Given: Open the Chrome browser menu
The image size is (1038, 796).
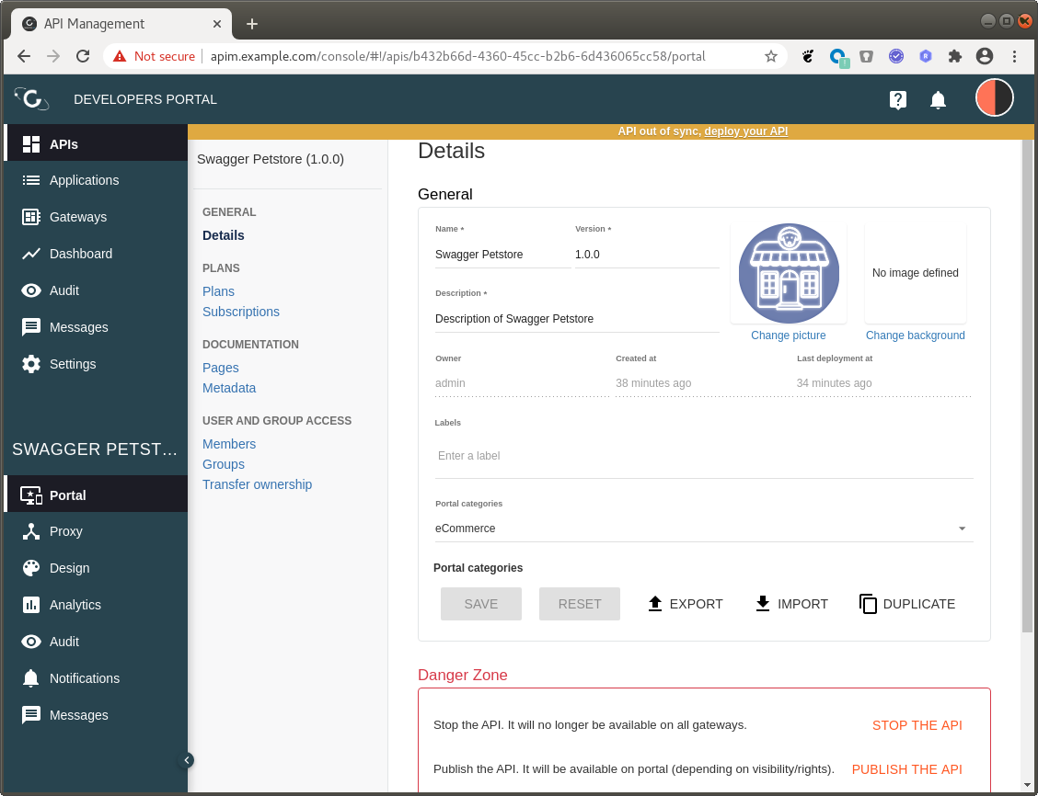Looking at the screenshot, I should 1015,56.
